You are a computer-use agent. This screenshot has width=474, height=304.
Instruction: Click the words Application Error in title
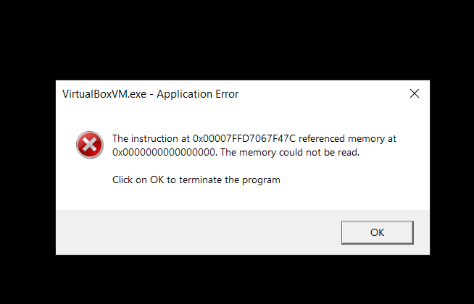[197, 94]
